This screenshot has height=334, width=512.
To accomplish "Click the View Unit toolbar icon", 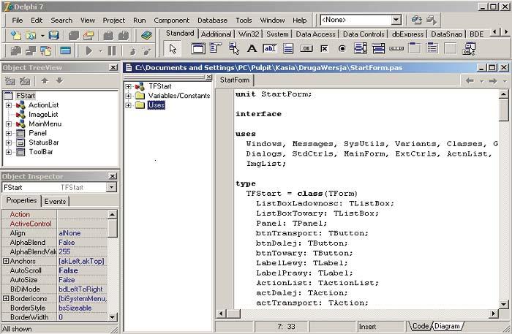I will [16, 50].
